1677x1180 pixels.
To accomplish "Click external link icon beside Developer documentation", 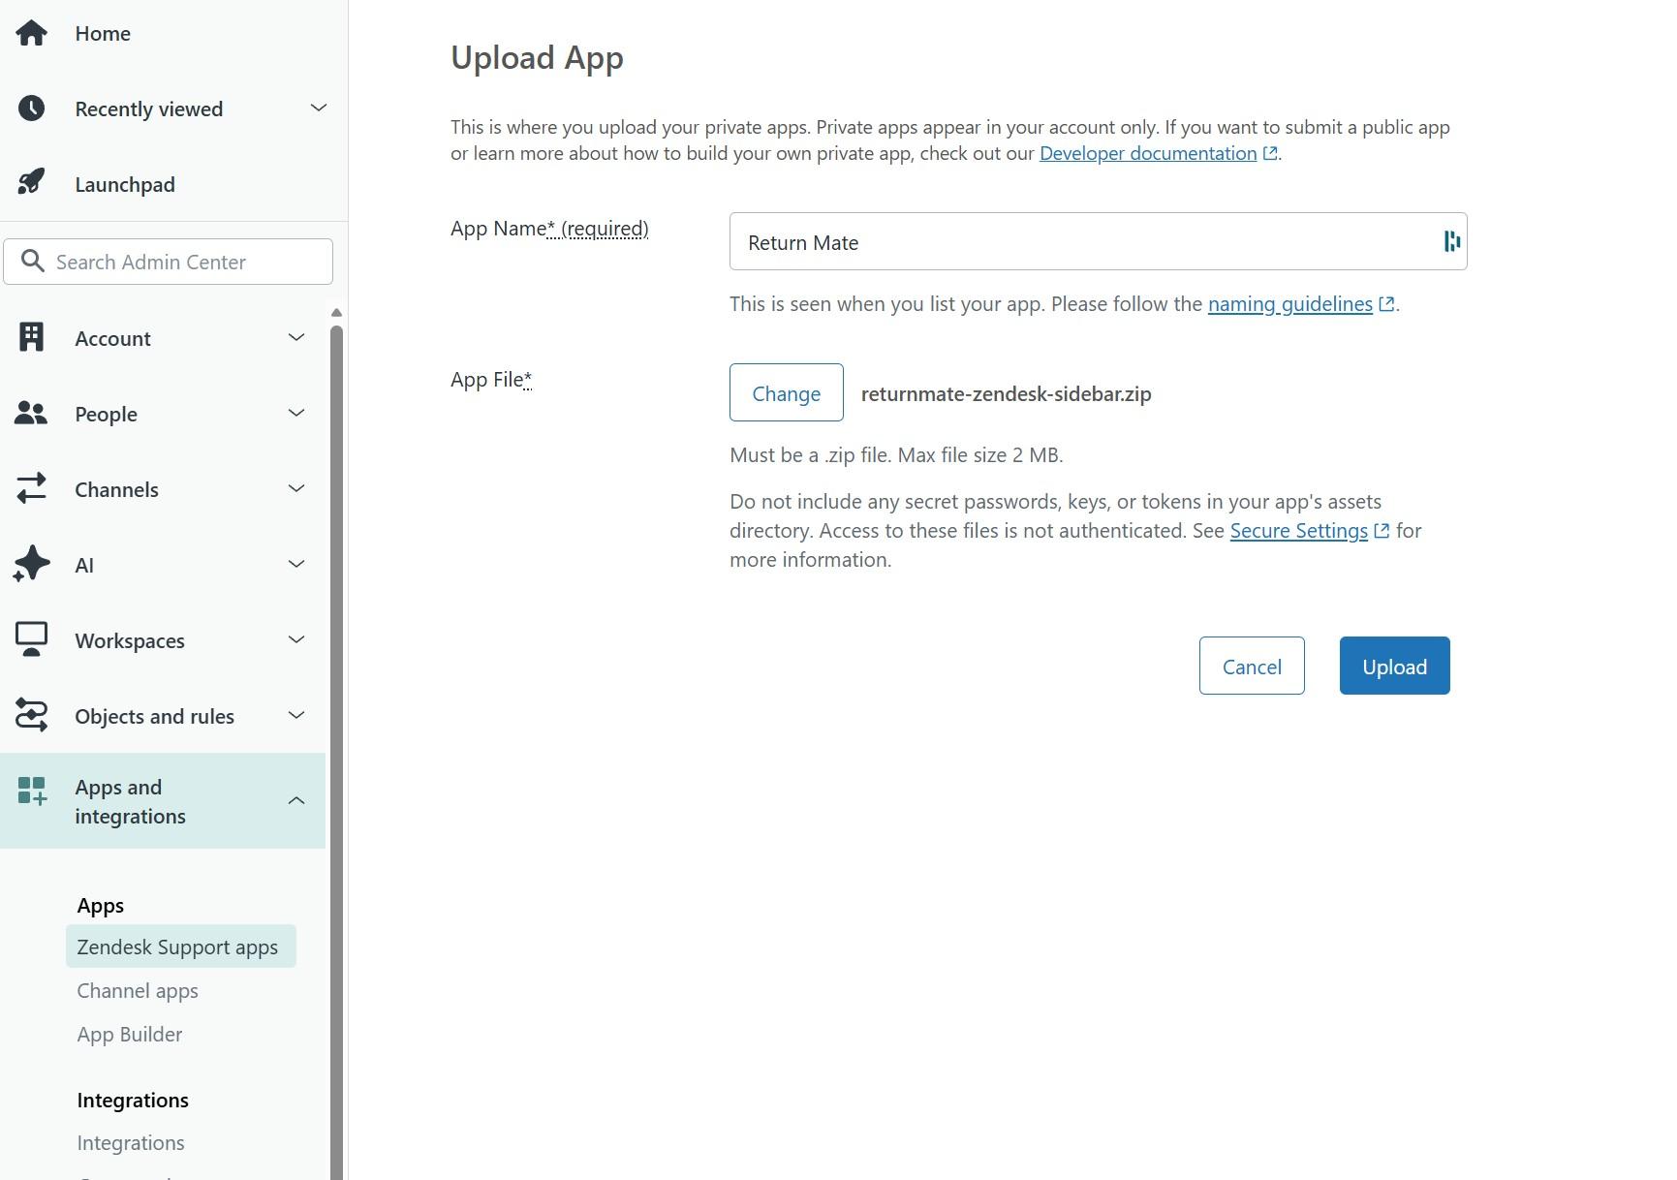I will click(x=1269, y=153).
